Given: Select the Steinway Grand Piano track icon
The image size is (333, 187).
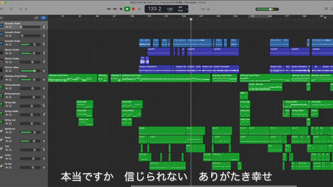Looking at the screenshot, I should pos(2,78).
